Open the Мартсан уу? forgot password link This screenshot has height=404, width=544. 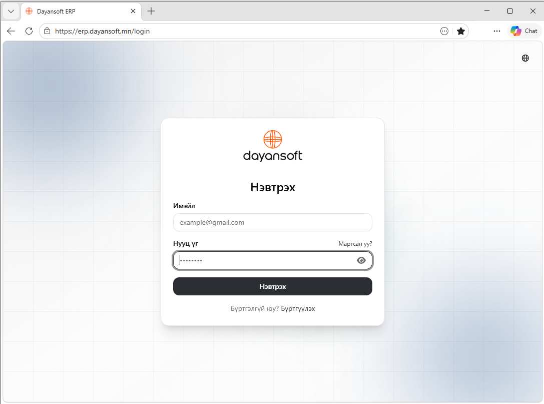point(355,244)
